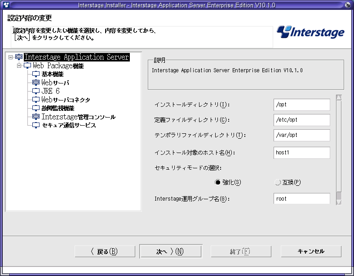354x276 pixels.
Task: Click the セキュリティモードの選択 label
Action: (188, 168)
